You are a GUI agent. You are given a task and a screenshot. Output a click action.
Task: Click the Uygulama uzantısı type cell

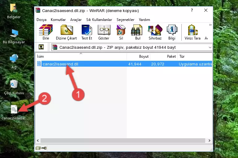click(195, 64)
